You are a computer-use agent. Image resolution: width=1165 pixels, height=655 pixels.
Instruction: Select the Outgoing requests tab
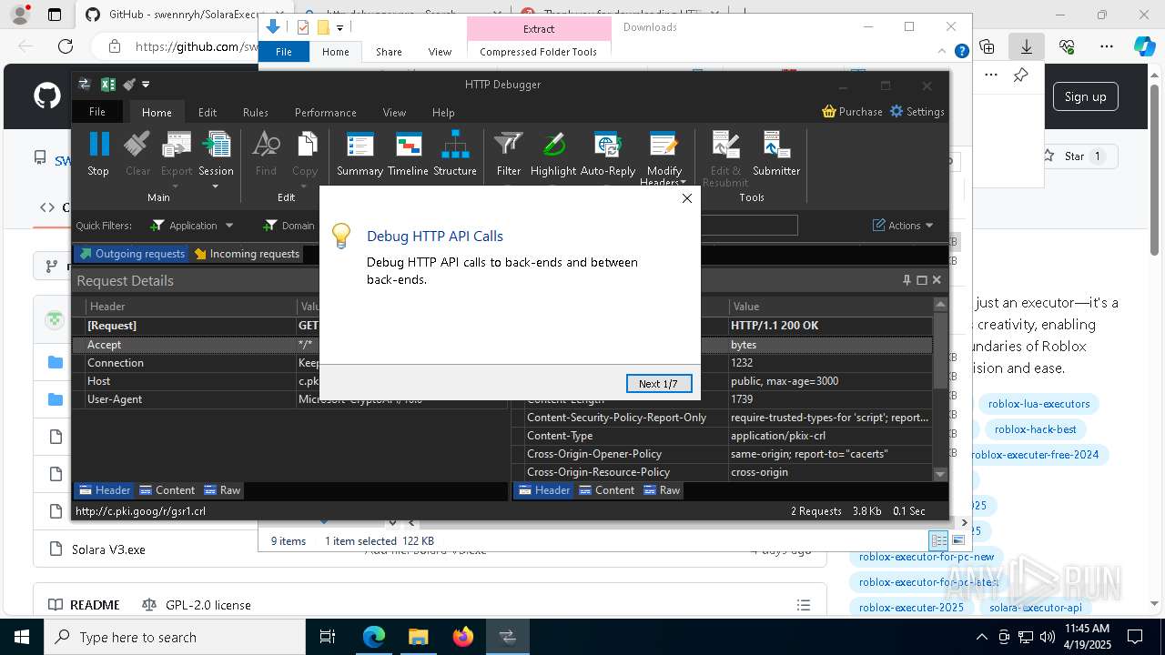(x=131, y=254)
